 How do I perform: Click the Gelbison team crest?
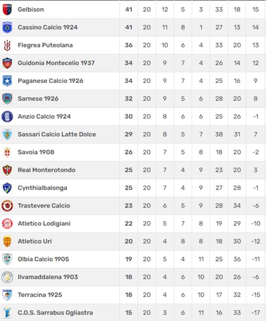pos(7,10)
